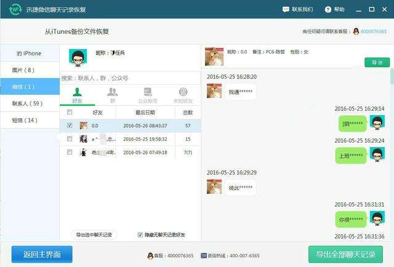The height and width of the screenshot is (267, 394).
Task: Switch to the 公众帐号 tab
Action: click(x=148, y=95)
